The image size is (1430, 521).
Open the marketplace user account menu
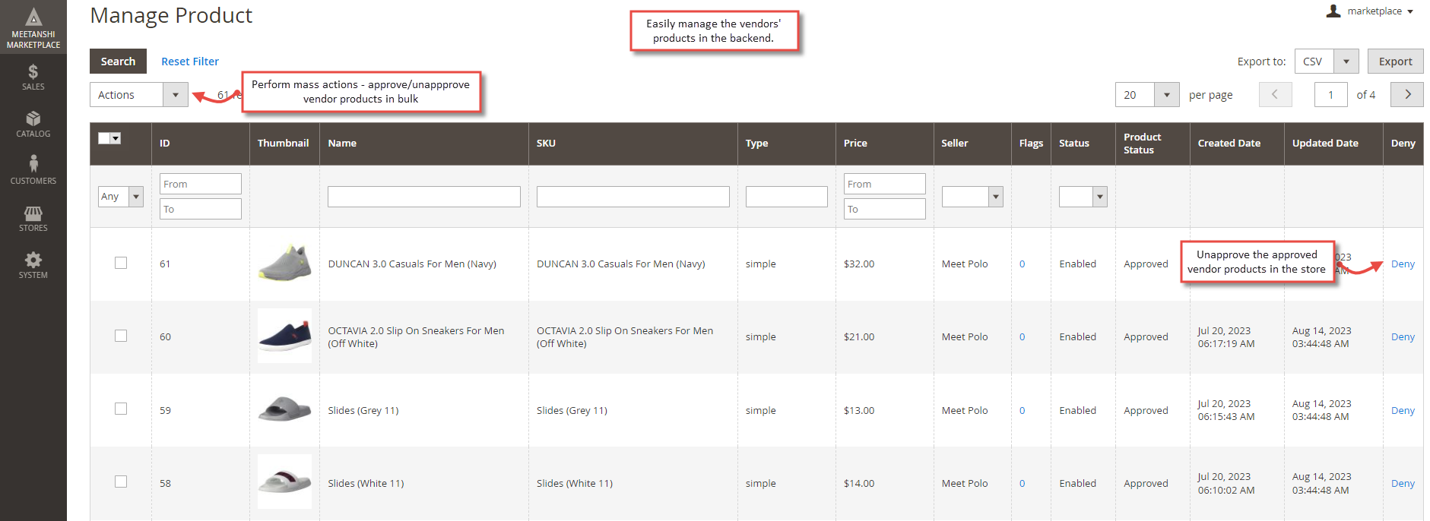coord(1370,11)
